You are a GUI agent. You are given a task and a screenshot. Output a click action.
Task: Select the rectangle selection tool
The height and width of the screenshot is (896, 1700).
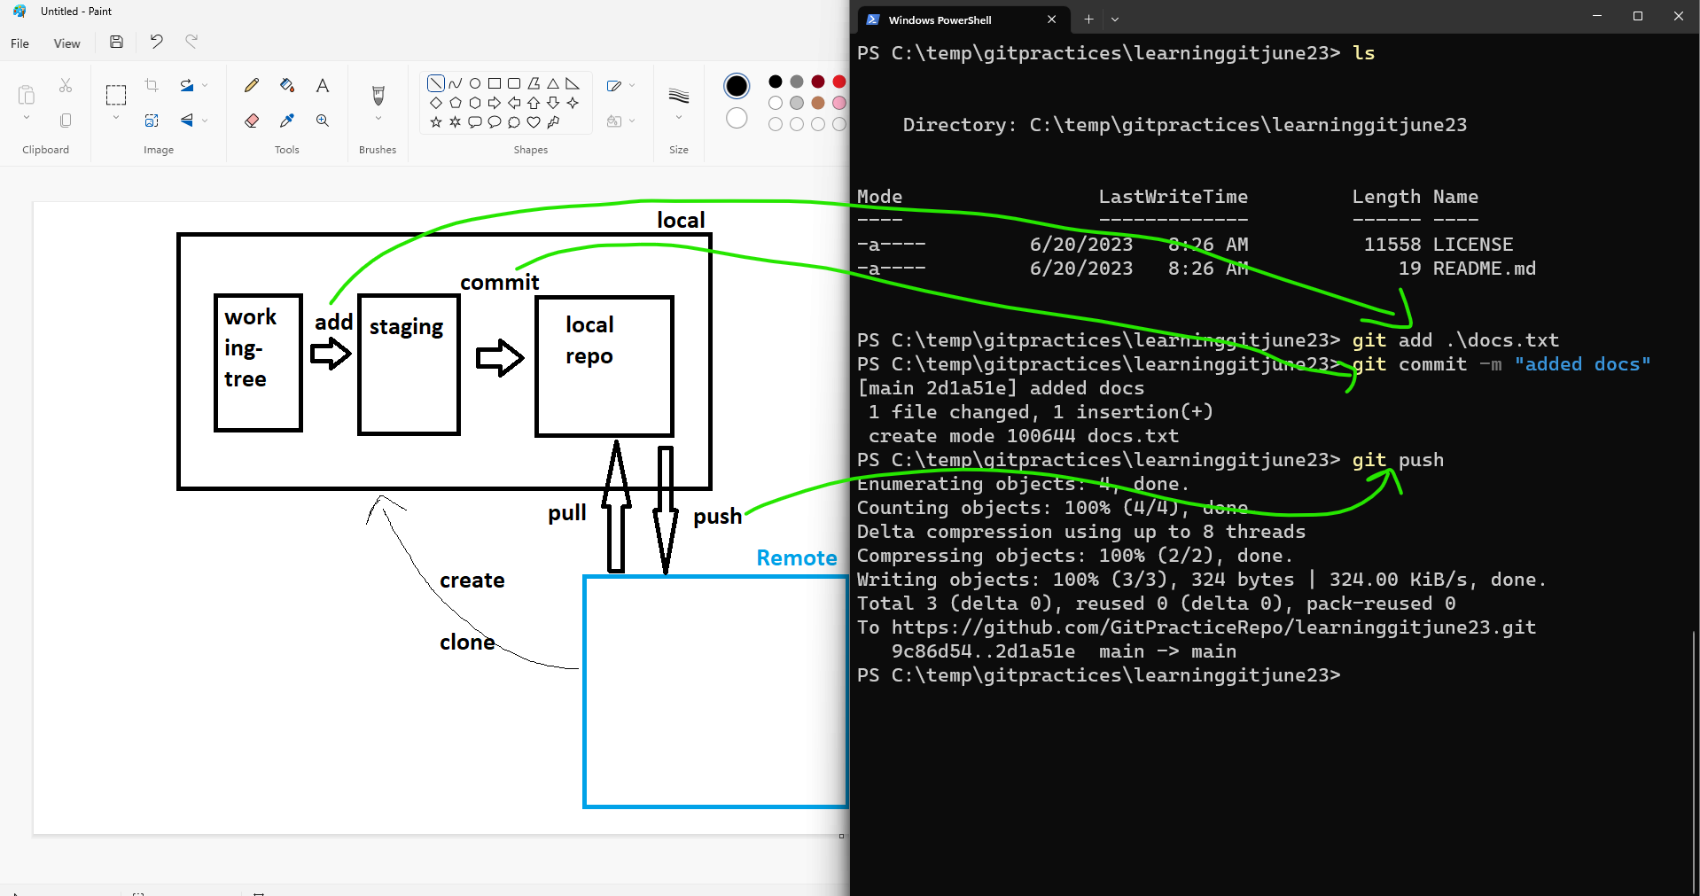116,96
